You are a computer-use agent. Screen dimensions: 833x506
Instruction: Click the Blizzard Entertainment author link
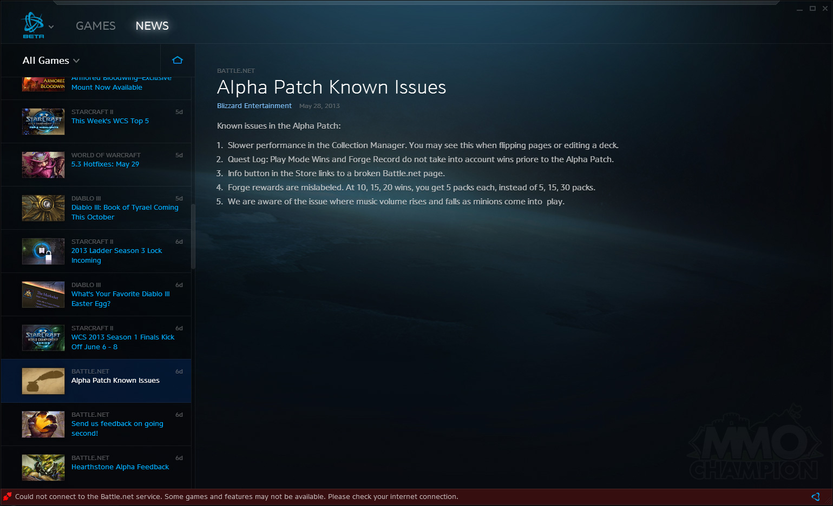click(x=254, y=106)
